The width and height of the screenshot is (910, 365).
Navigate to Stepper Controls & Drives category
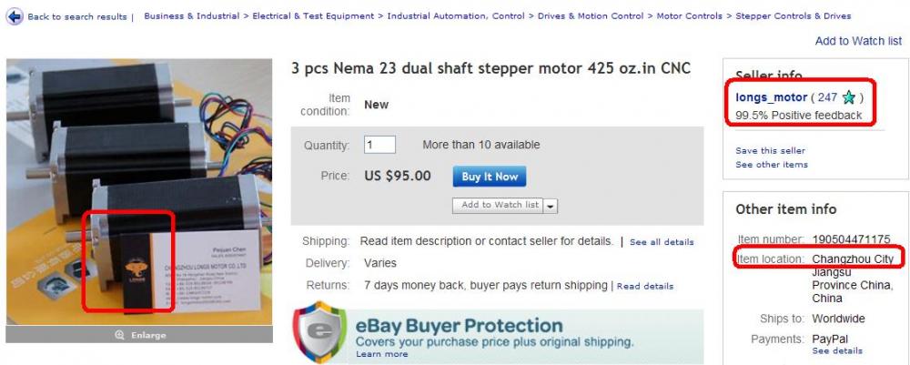point(794,16)
